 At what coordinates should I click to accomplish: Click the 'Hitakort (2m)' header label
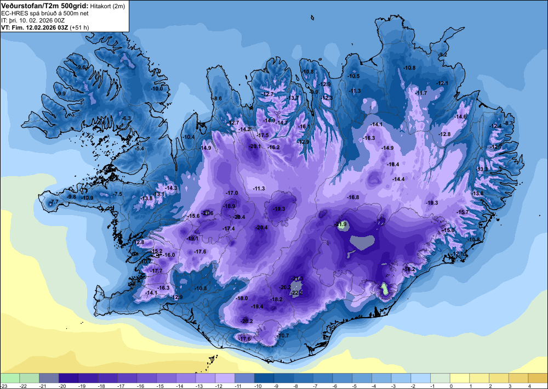(107, 6)
